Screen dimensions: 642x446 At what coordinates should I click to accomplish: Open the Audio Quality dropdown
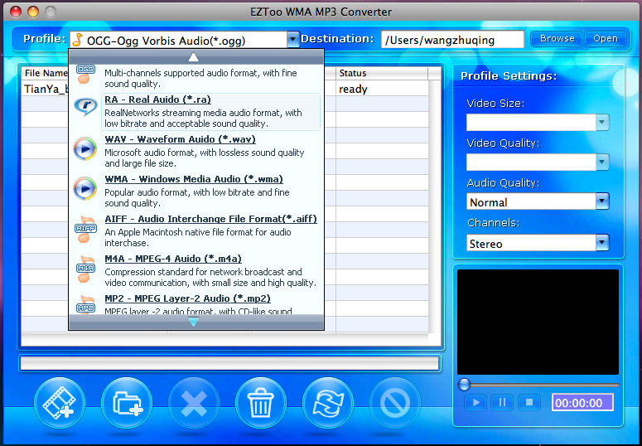pyautogui.click(x=602, y=201)
